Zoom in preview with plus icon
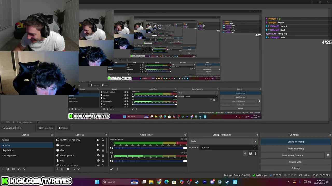332x186 pixels. (x=13, y=122)
